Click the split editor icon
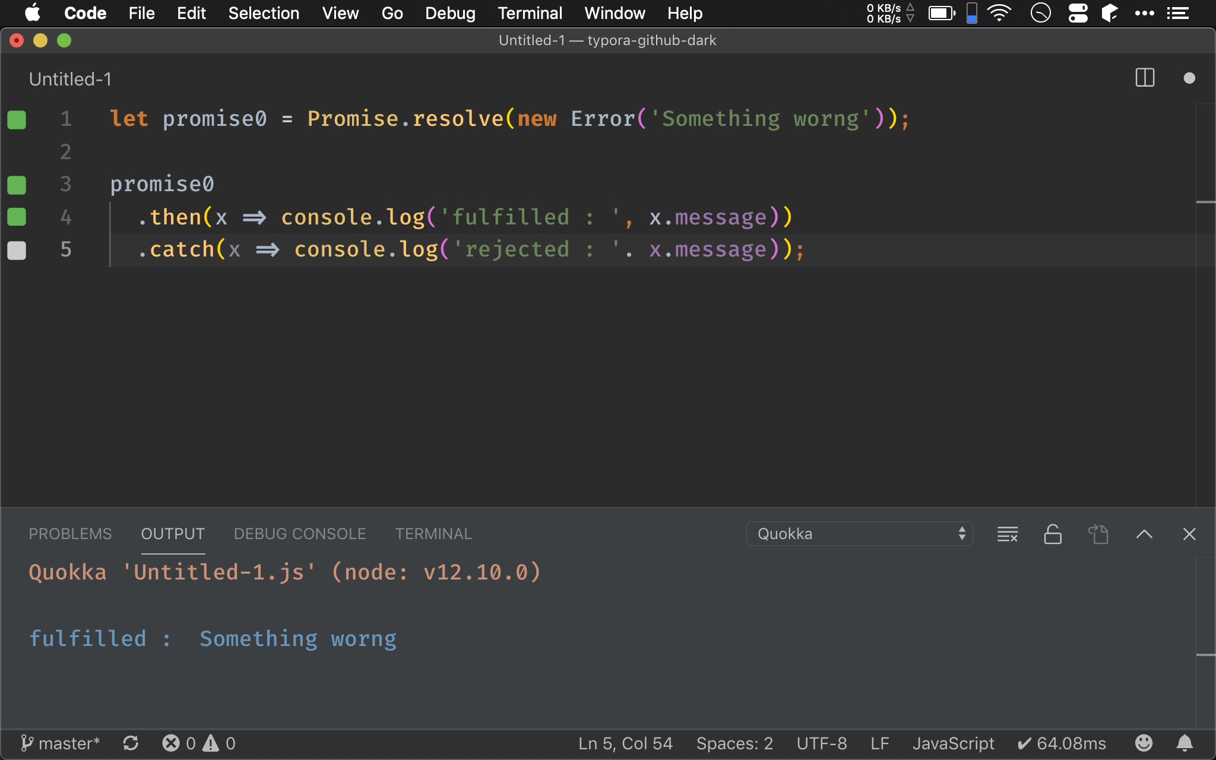1216x760 pixels. click(x=1144, y=78)
